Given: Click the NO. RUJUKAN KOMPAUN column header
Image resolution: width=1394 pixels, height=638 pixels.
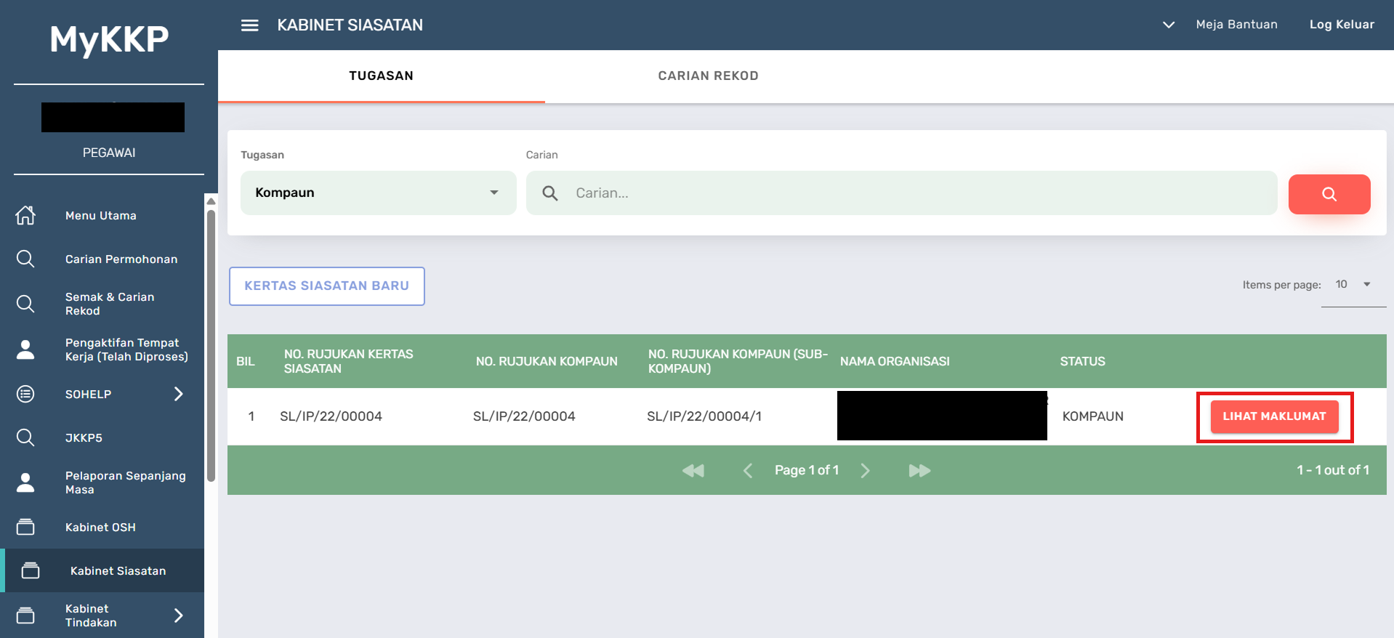Looking at the screenshot, I should (x=547, y=362).
